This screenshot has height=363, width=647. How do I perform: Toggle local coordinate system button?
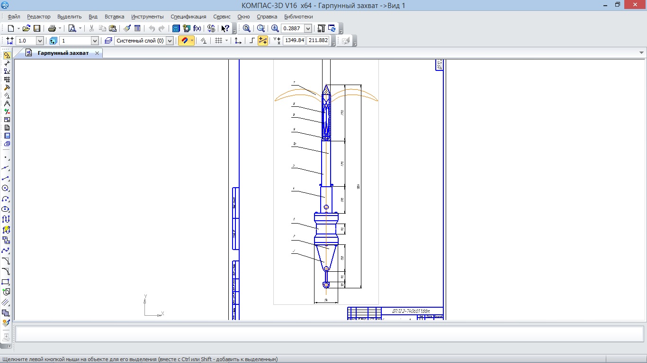[238, 41]
